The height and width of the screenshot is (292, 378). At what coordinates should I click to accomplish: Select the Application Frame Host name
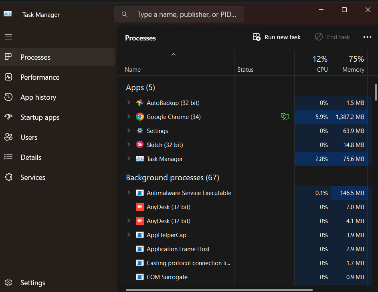(x=178, y=249)
